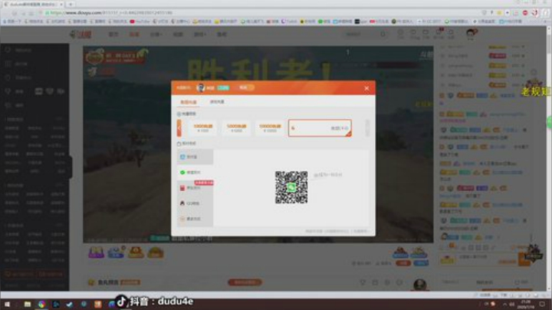Switch to the second recharge dialog tab
Viewport: 552px width, 310px height.
(217, 102)
